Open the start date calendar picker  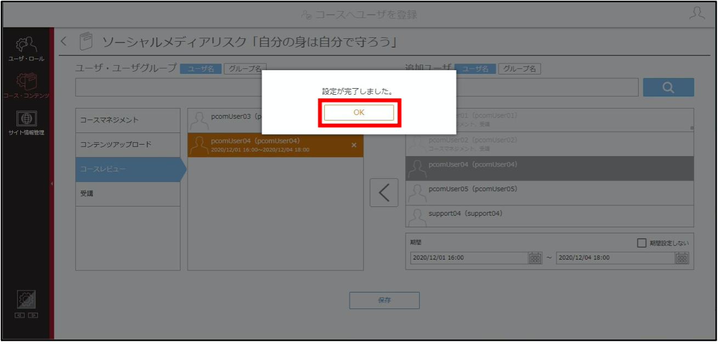click(535, 258)
